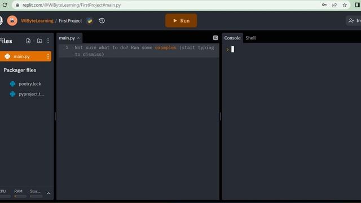This screenshot has width=361, height=203.
Task: Open the main.py row options menu
Action: pyautogui.click(x=48, y=56)
